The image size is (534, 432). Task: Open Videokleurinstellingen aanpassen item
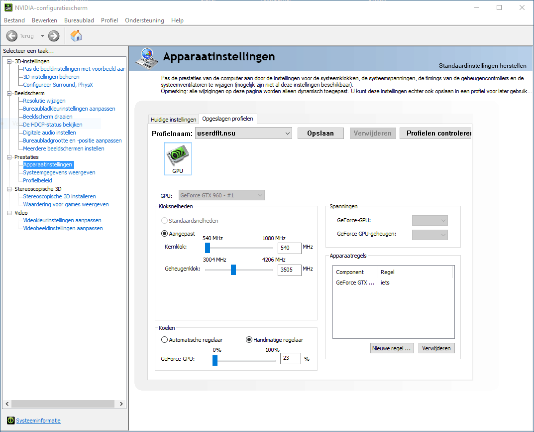pyautogui.click(x=62, y=220)
